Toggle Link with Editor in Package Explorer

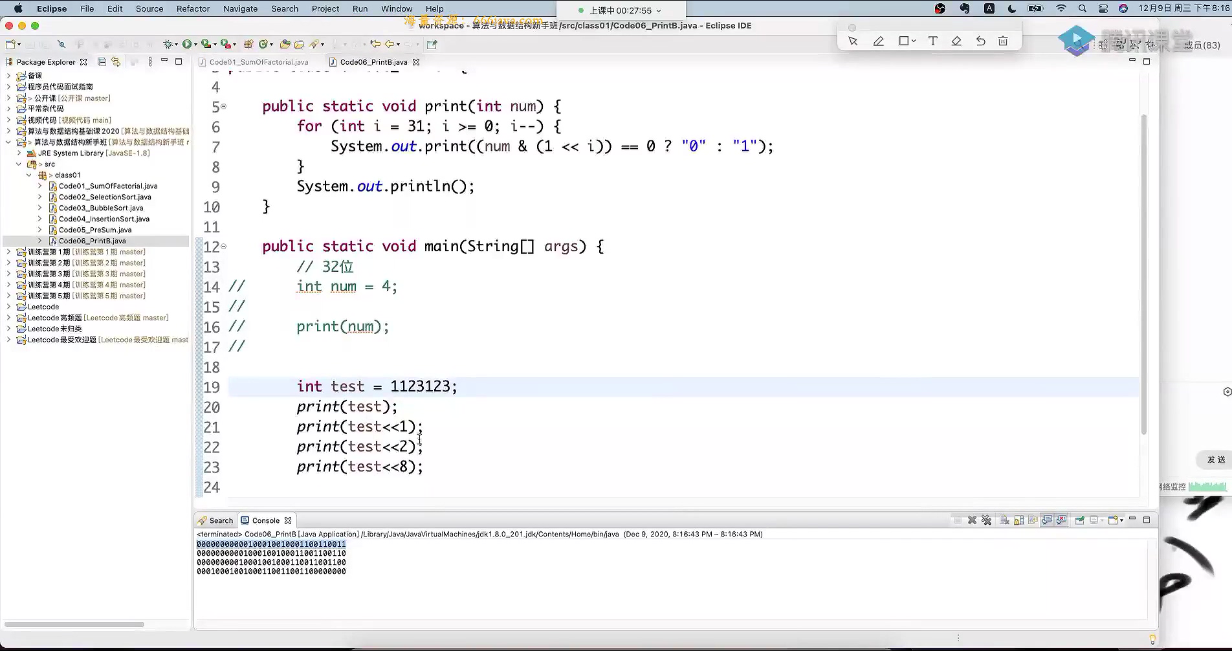(116, 61)
